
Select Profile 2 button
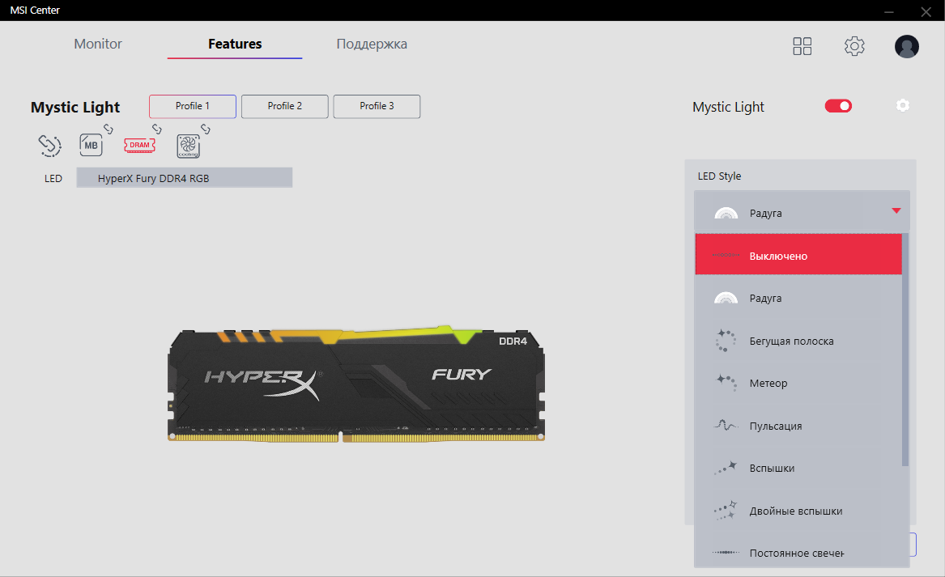point(285,106)
